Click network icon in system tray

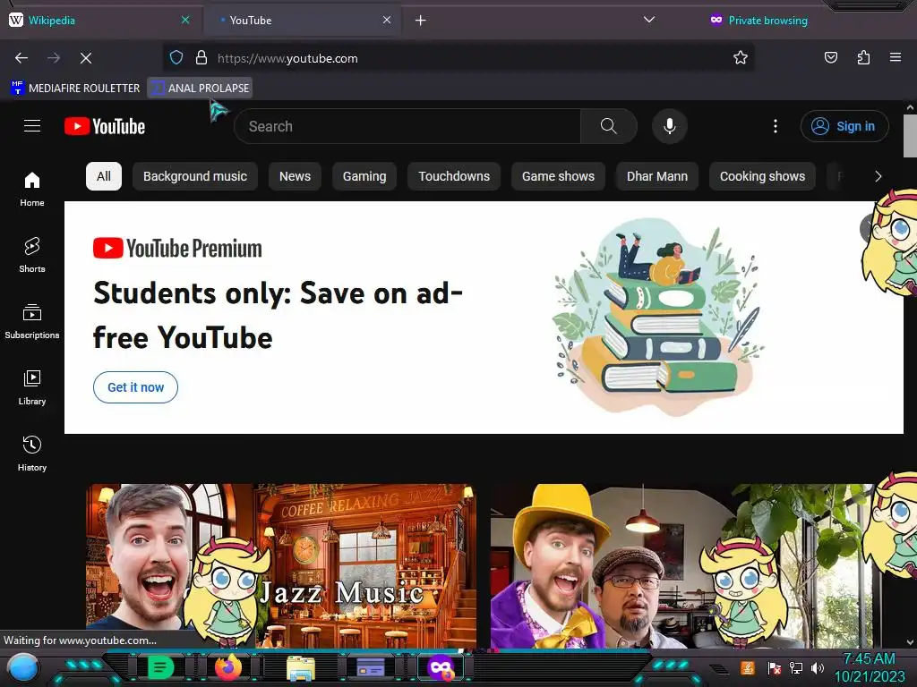(x=796, y=667)
